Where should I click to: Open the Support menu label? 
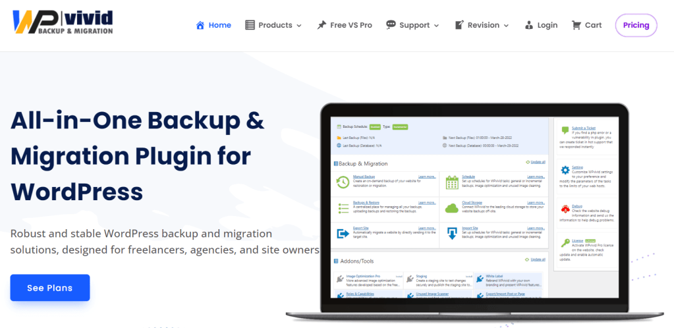click(x=414, y=26)
